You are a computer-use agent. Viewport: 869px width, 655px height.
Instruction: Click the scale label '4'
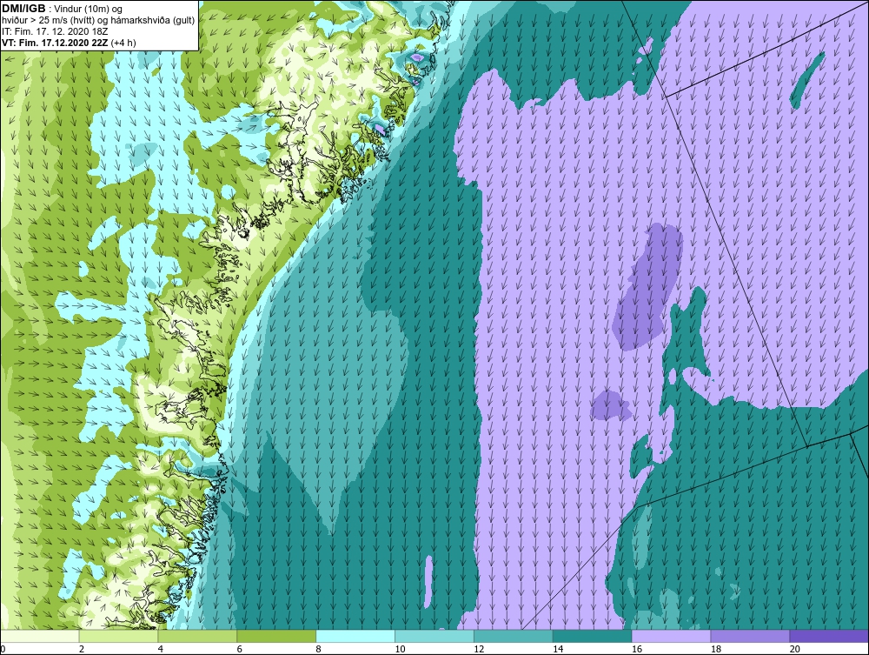(x=160, y=649)
